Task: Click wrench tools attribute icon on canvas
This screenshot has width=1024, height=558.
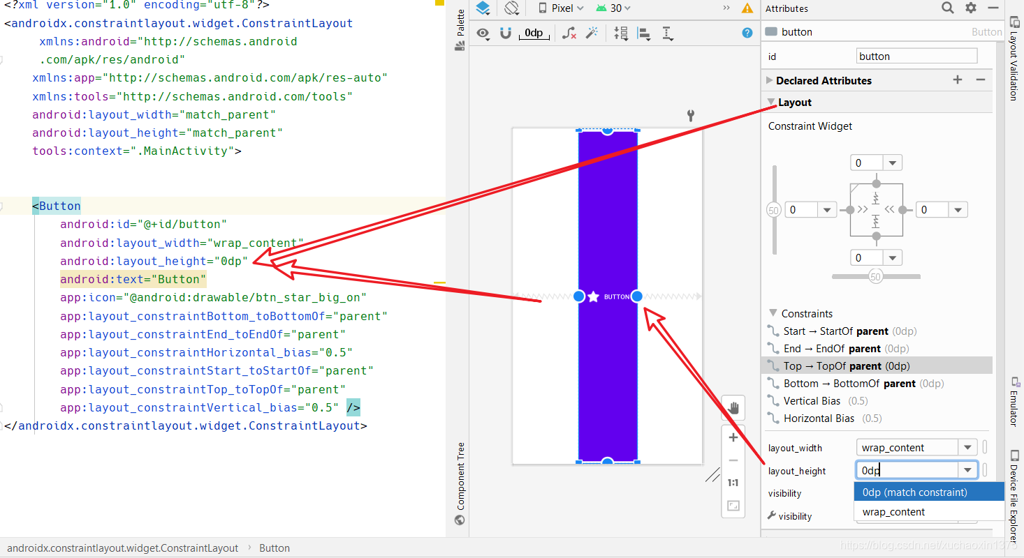Action: coord(691,116)
